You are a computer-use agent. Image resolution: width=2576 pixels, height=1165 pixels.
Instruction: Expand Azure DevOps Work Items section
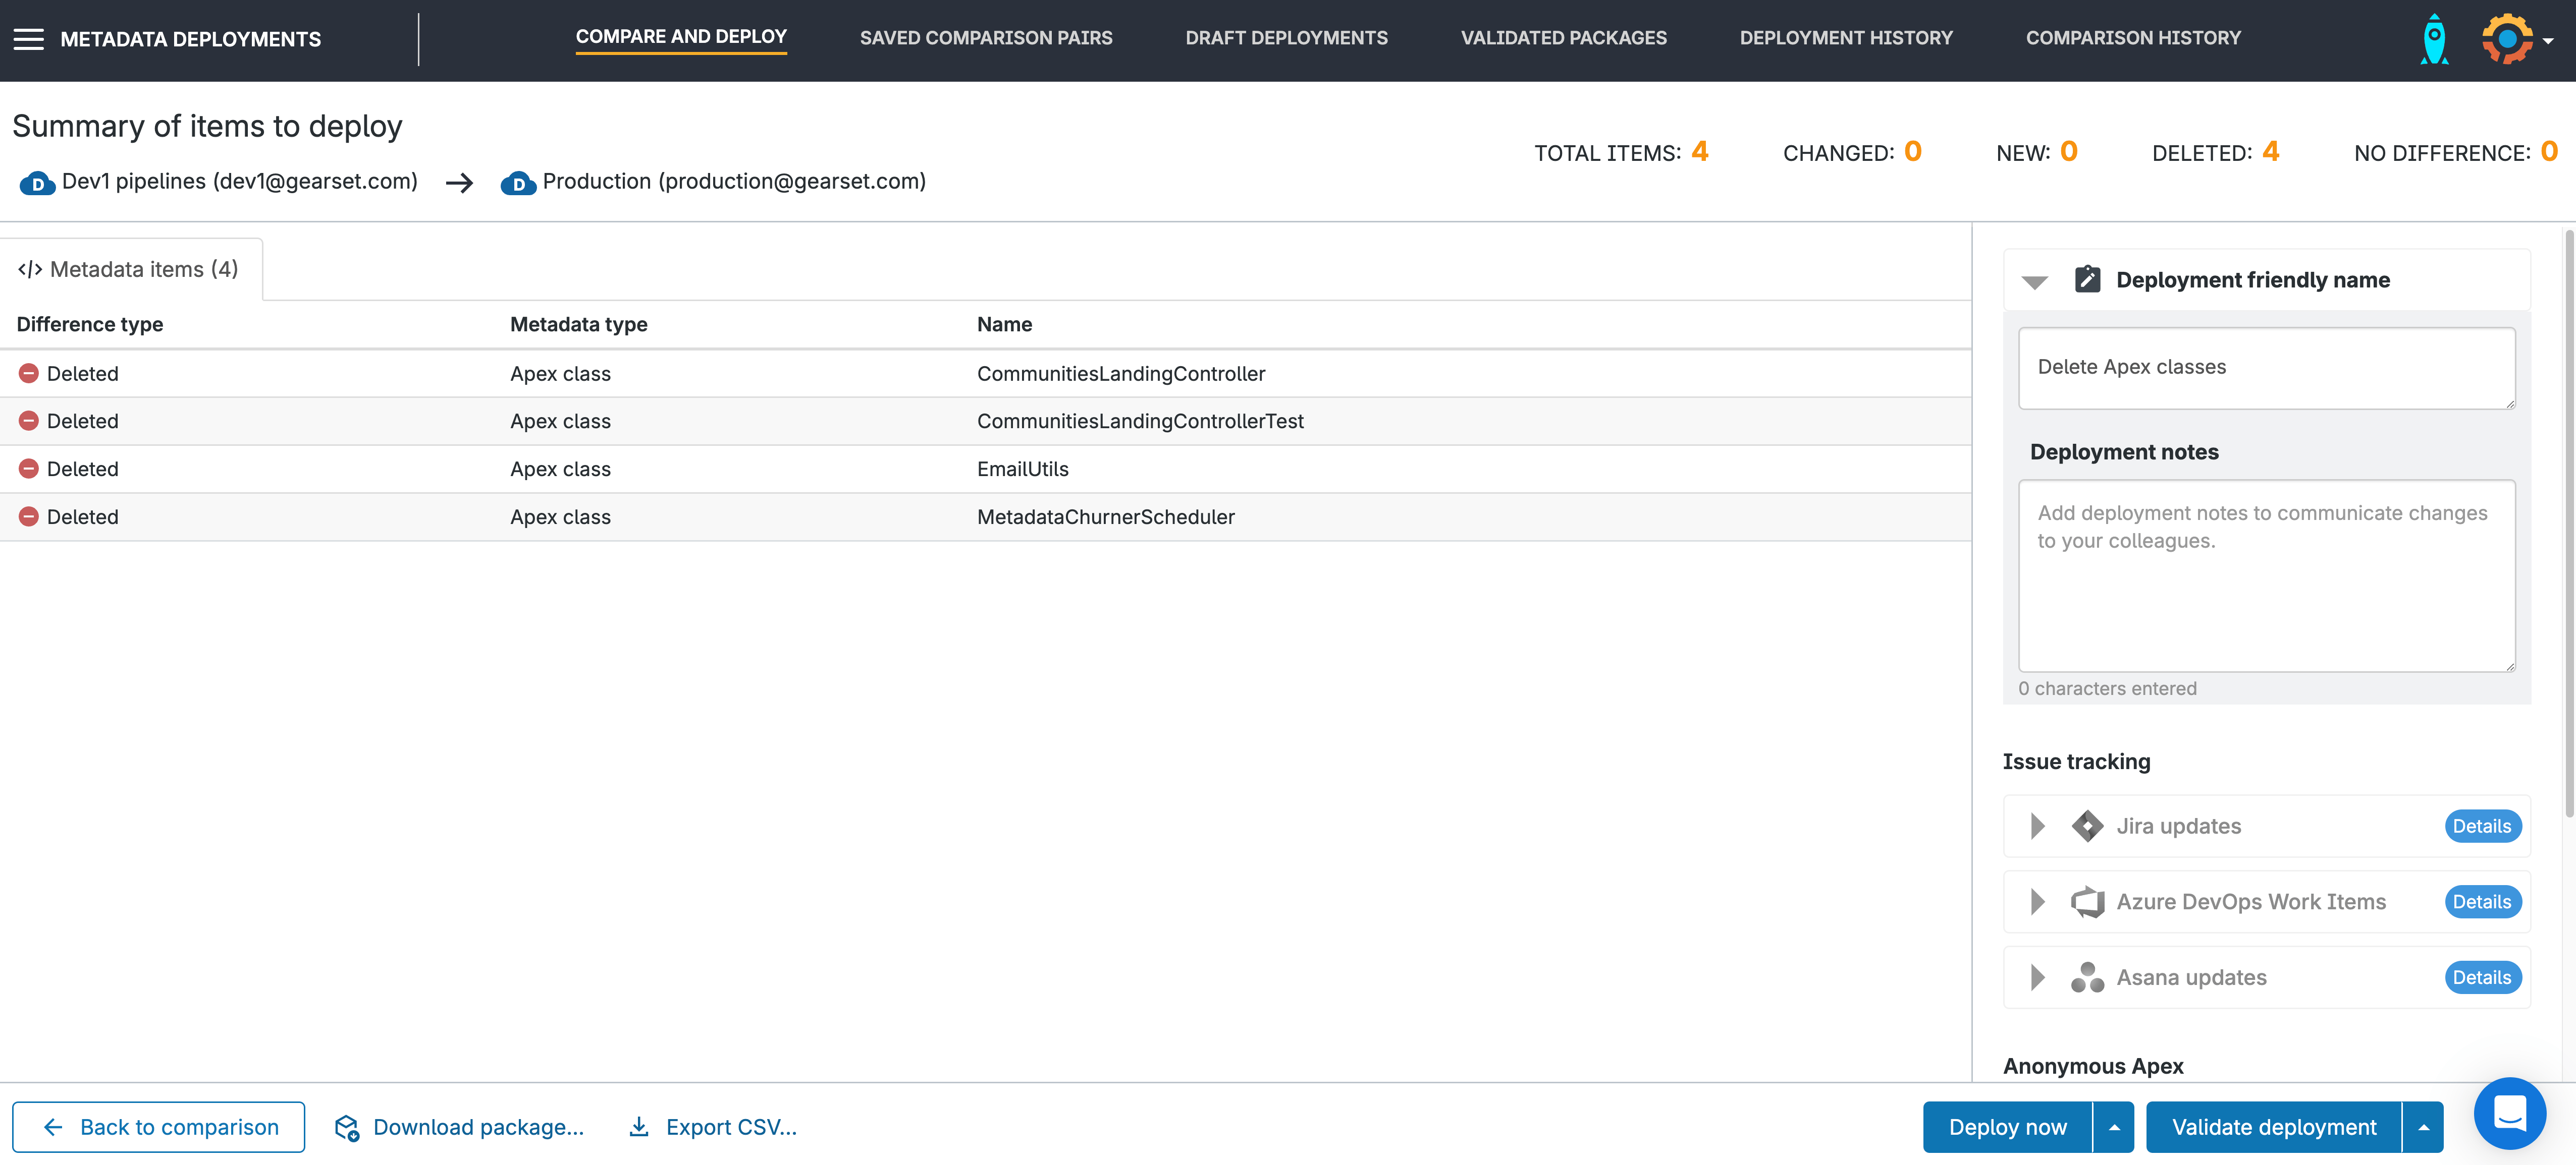click(x=2037, y=902)
